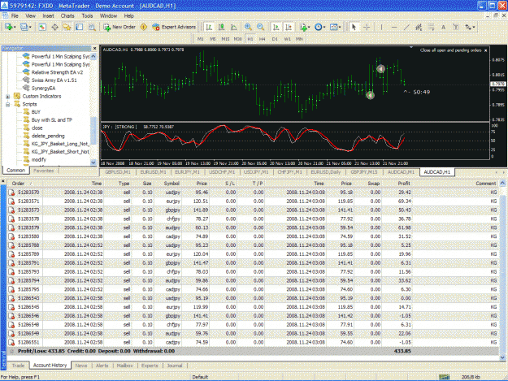Image resolution: width=508 pixels, height=381 pixels.
Task: Open the Window menu
Action: coord(108,16)
